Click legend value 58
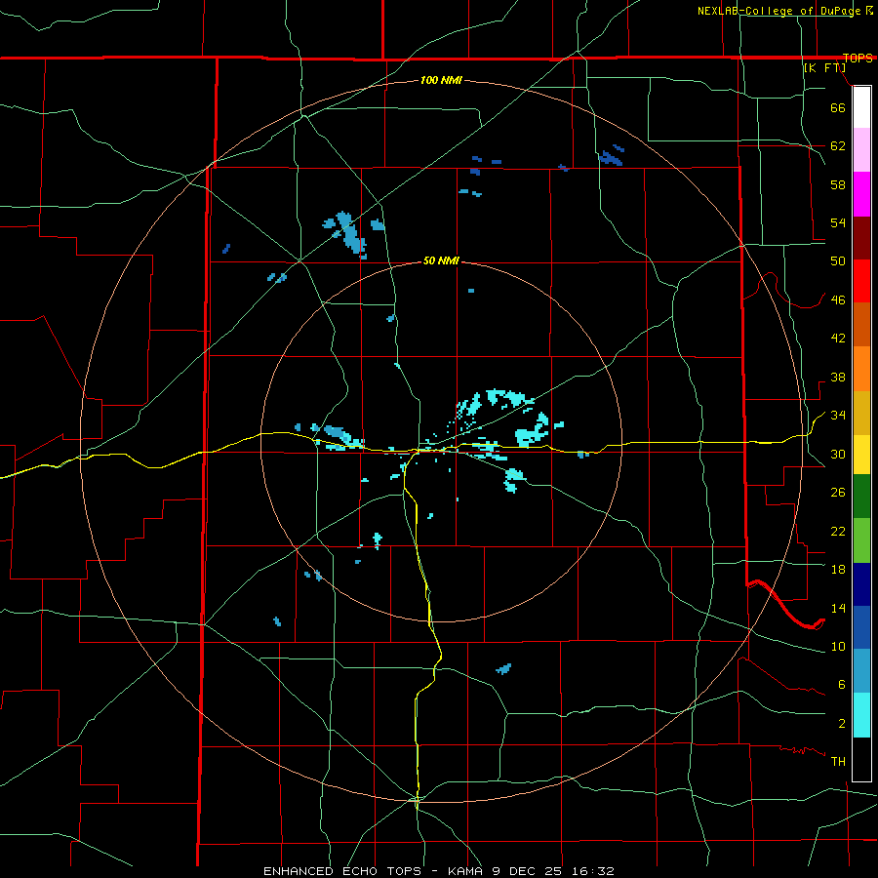The image size is (878, 878). (838, 184)
